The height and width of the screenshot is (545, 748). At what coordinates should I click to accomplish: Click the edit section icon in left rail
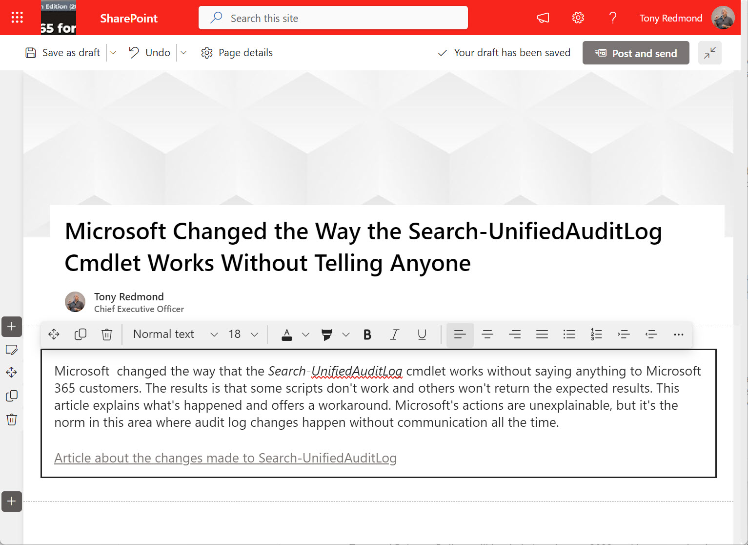(12, 350)
